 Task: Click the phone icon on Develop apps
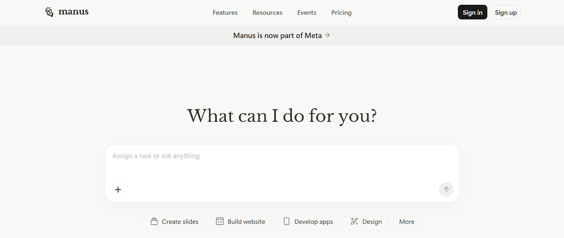point(287,221)
